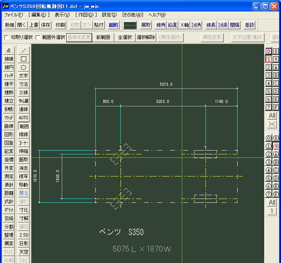This screenshot has width=281, height=263.
Task: Click the 選択解除 button
Action: (146, 37)
